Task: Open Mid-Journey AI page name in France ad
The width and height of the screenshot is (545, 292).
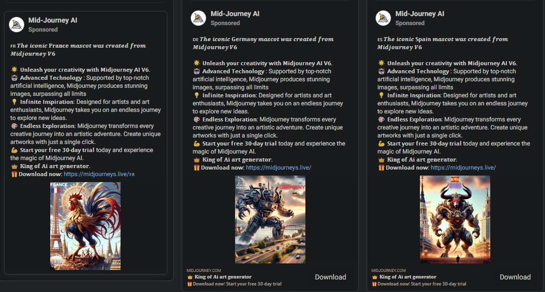Action: tap(53, 21)
